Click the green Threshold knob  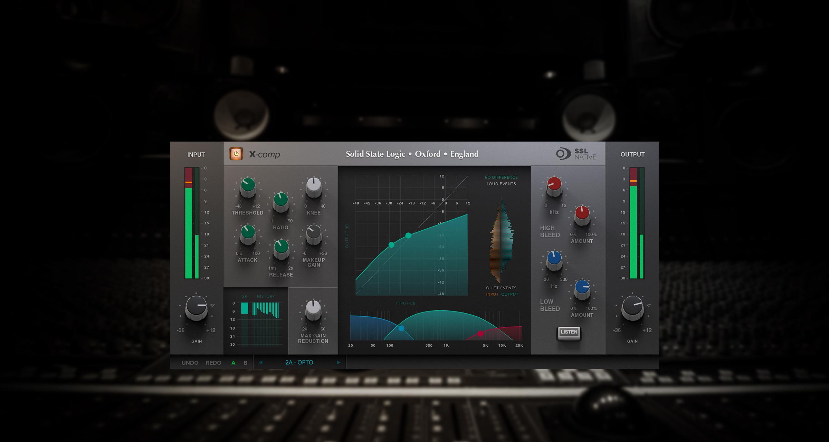click(x=248, y=187)
